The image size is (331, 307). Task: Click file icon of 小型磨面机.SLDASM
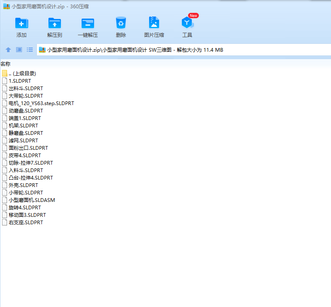coord(5,200)
